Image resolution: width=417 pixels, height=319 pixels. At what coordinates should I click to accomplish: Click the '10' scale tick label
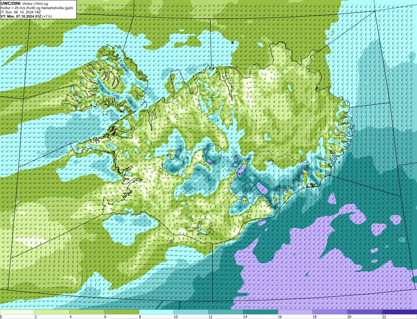(x=175, y=317)
